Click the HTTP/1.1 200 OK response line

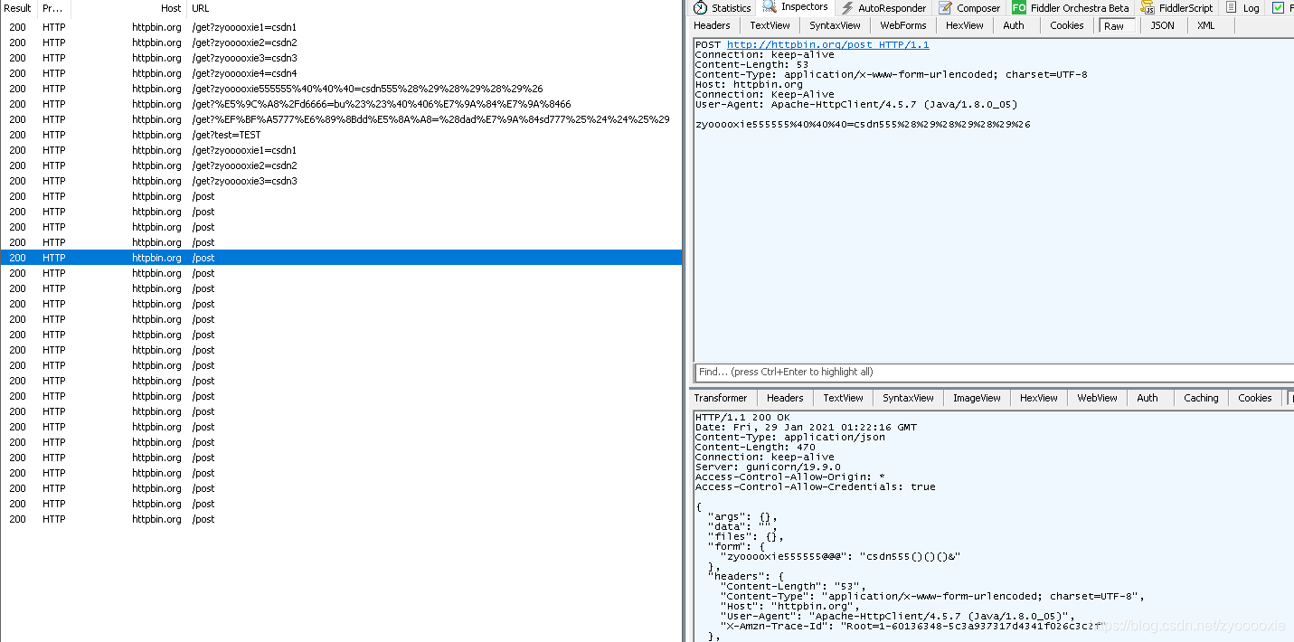tap(742, 417)
